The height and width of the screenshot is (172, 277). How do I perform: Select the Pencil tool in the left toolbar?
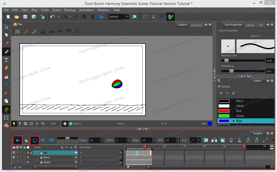pyautogui.click(x=6, y=52)
